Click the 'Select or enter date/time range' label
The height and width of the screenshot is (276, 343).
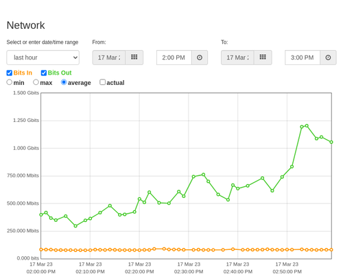point(43,42)
